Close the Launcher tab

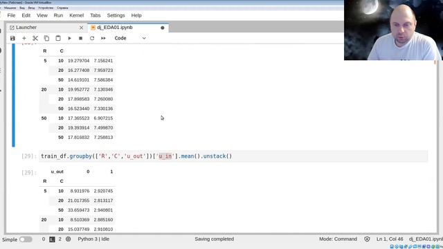[82, 28]
